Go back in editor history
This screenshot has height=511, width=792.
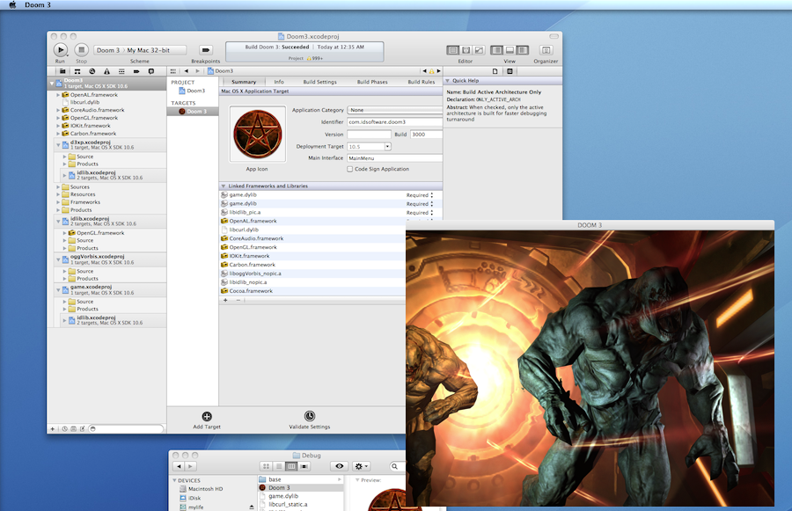point(187,71)
